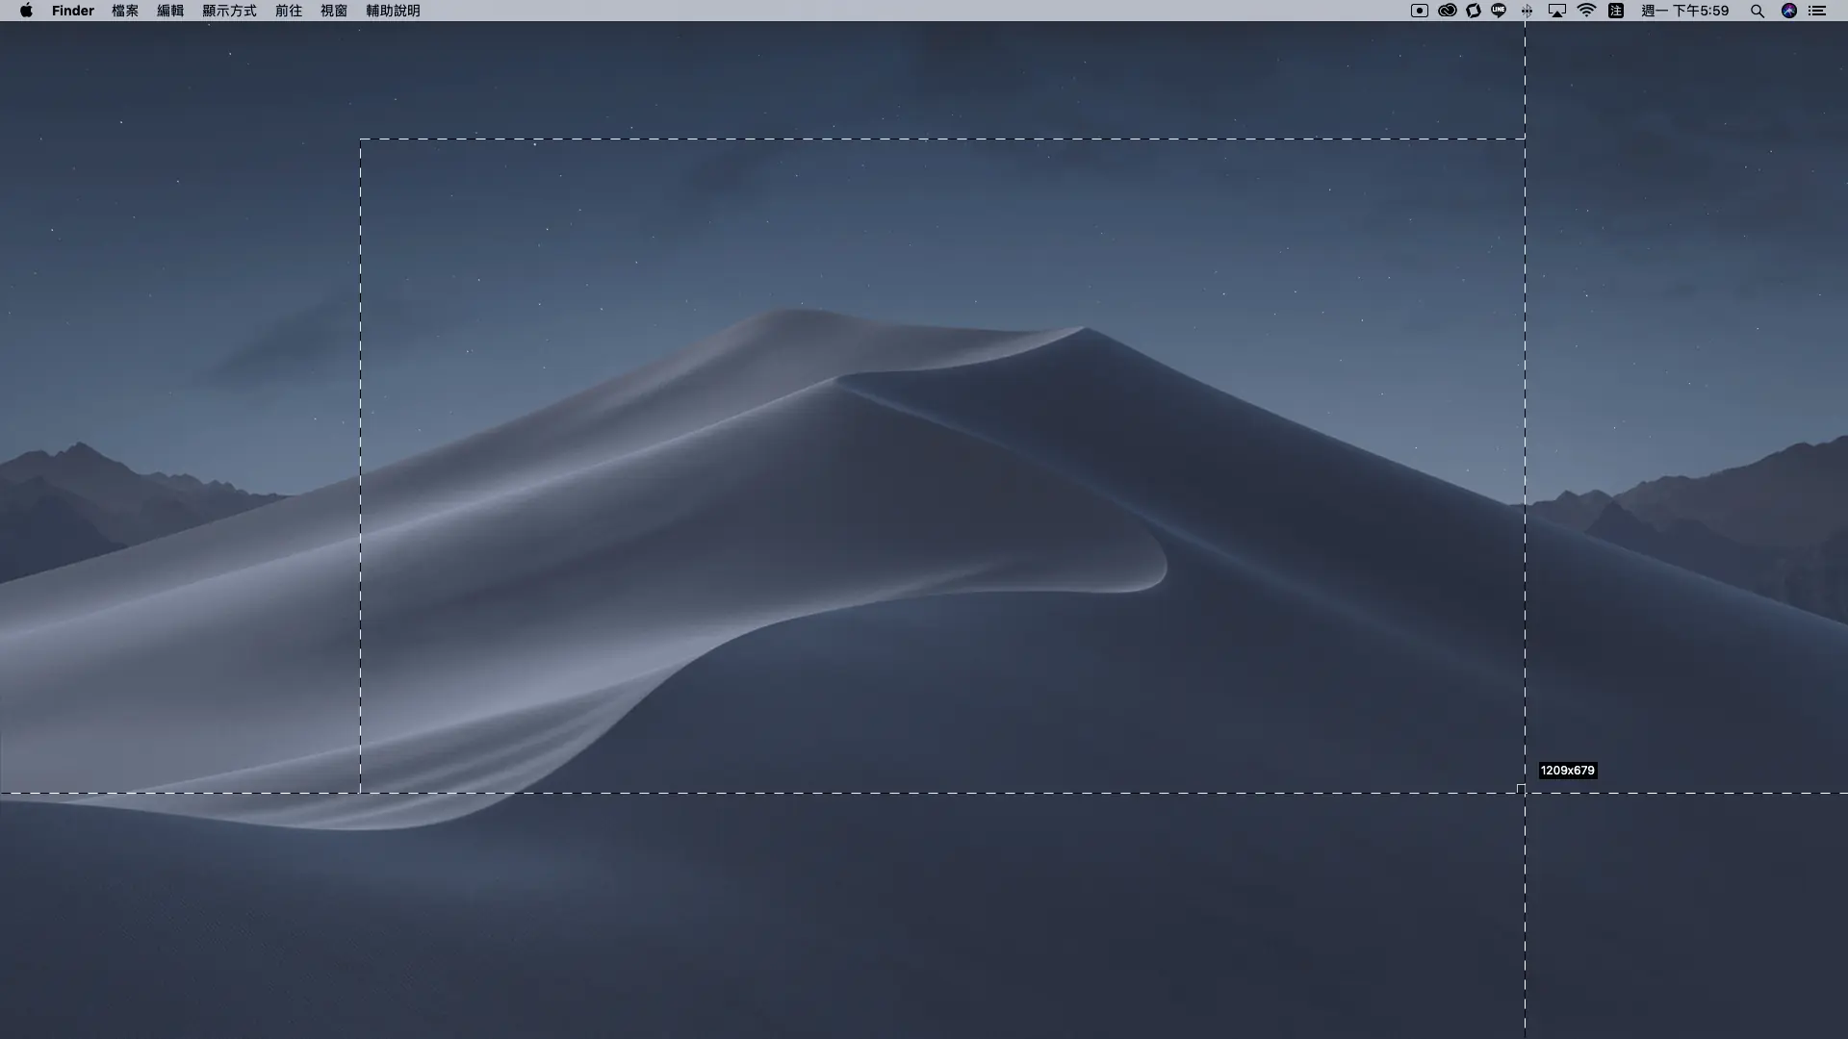This screenshot has height=1039, width=1848.
Task: Open the 注 input method menu
Action: (1616, 11)
